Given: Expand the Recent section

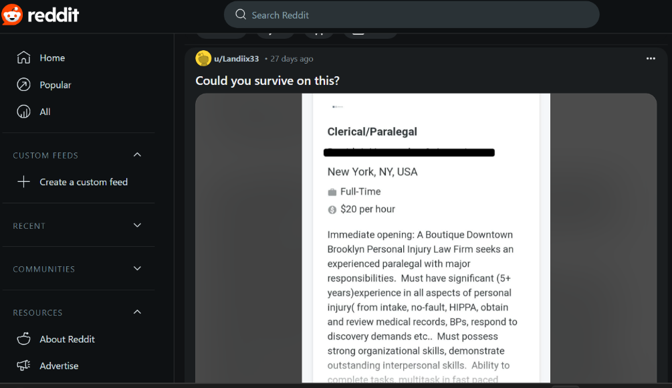Looking at the screenshot, I should [x=137, y=225].
